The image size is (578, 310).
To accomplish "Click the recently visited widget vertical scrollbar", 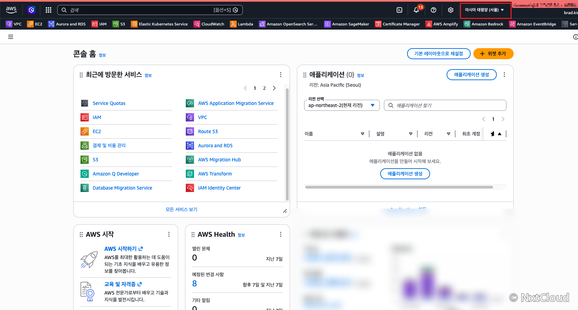I will click(x=287, y=144).
